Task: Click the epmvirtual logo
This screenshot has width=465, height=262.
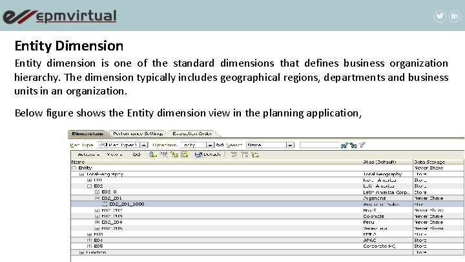Action: (x=59, y=16)
